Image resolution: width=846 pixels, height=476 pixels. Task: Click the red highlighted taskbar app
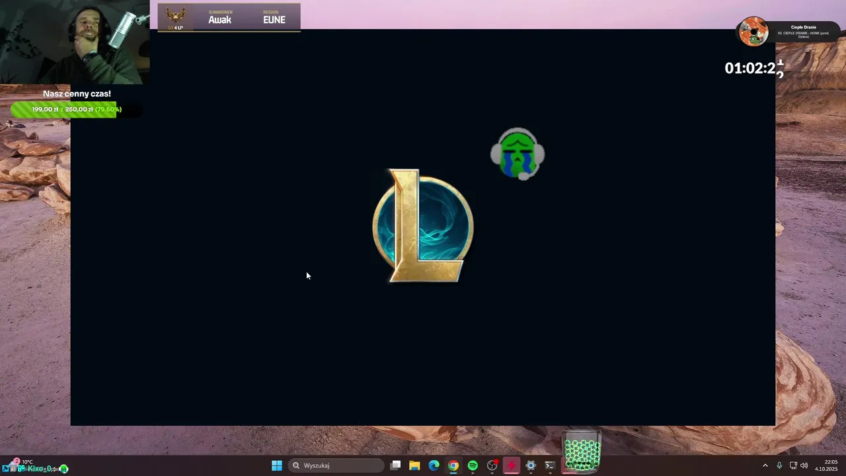pos(511,465)
